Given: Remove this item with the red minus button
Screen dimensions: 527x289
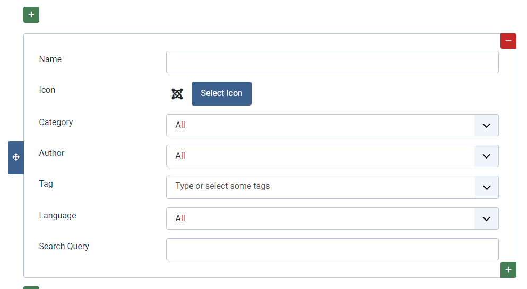Looking at the screenshot, I should (508, 41).
